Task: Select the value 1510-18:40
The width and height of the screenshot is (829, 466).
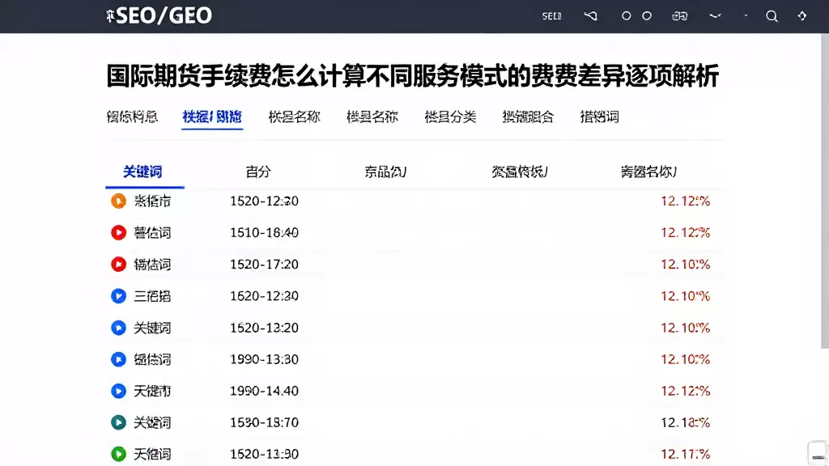Action: point(265,233)
